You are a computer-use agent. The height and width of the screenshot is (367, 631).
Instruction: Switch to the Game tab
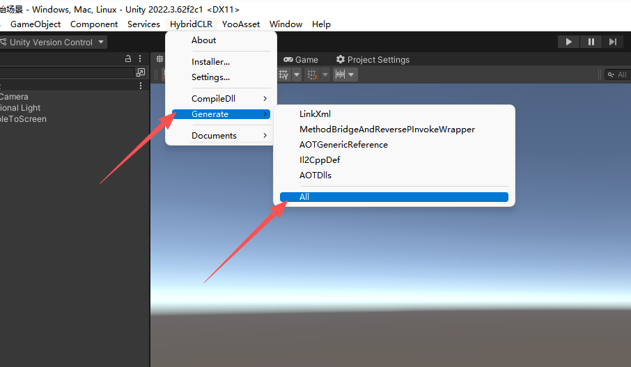pos(301,60)
